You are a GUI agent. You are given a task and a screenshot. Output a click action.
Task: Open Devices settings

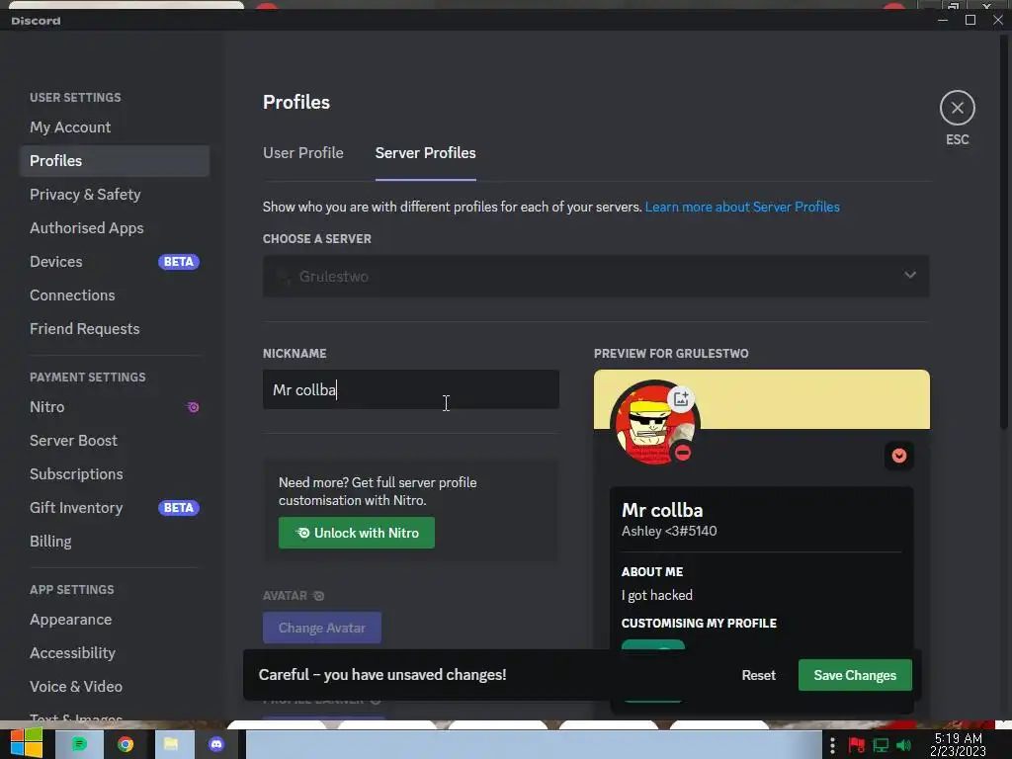pyautogui.click(x=115, y=261)
